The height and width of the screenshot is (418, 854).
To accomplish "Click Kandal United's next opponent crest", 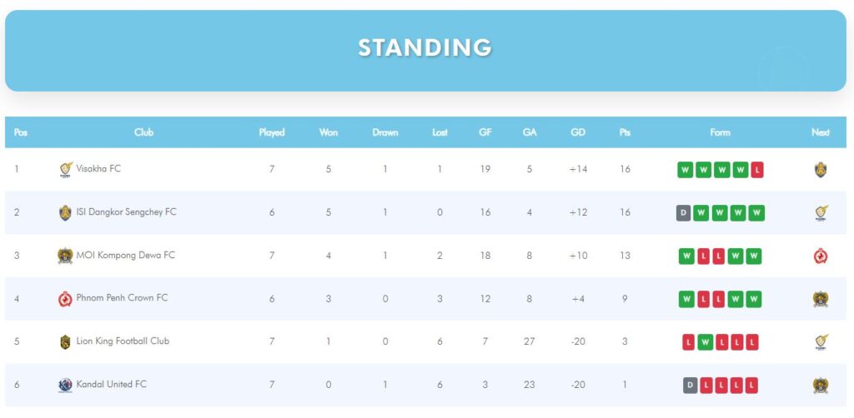I will coord(821,386).
